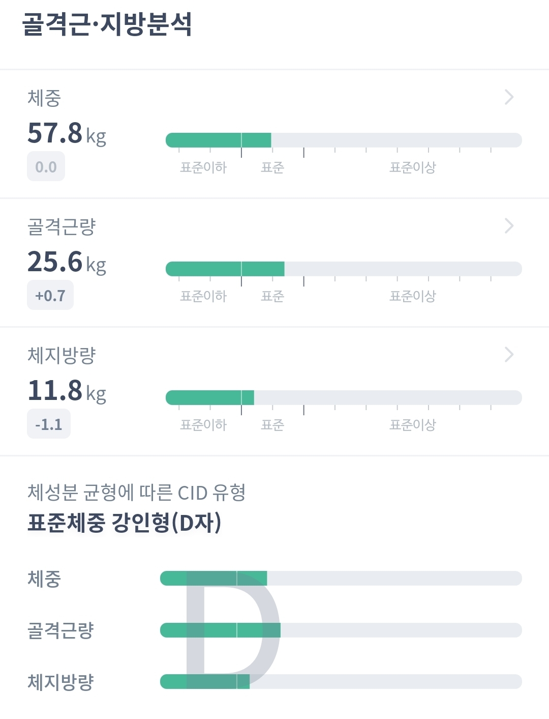Image resolution: width=549 pixels, height=719 pixels.
Task: Tap the -1.1 change badge for 체지방량
Action: pyautogui.click(x=48, y=424)
